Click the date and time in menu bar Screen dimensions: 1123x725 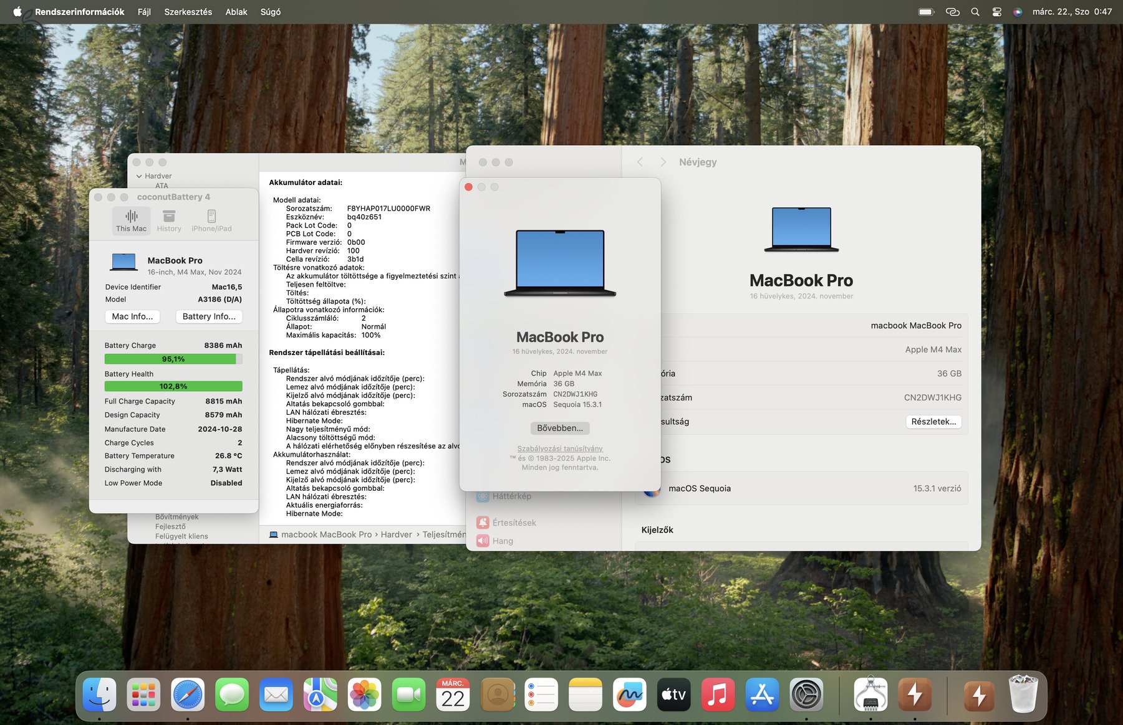click(1072, 11)
